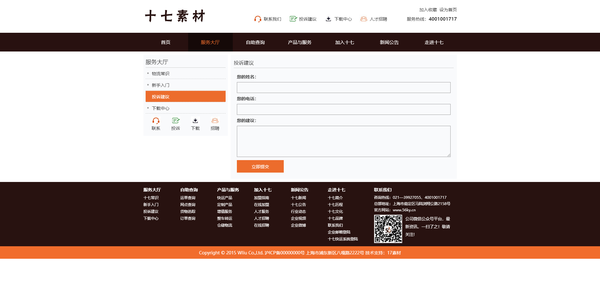
Task: Click the download icon beside 下载中心 in header
Action: (x=328, y=19)
